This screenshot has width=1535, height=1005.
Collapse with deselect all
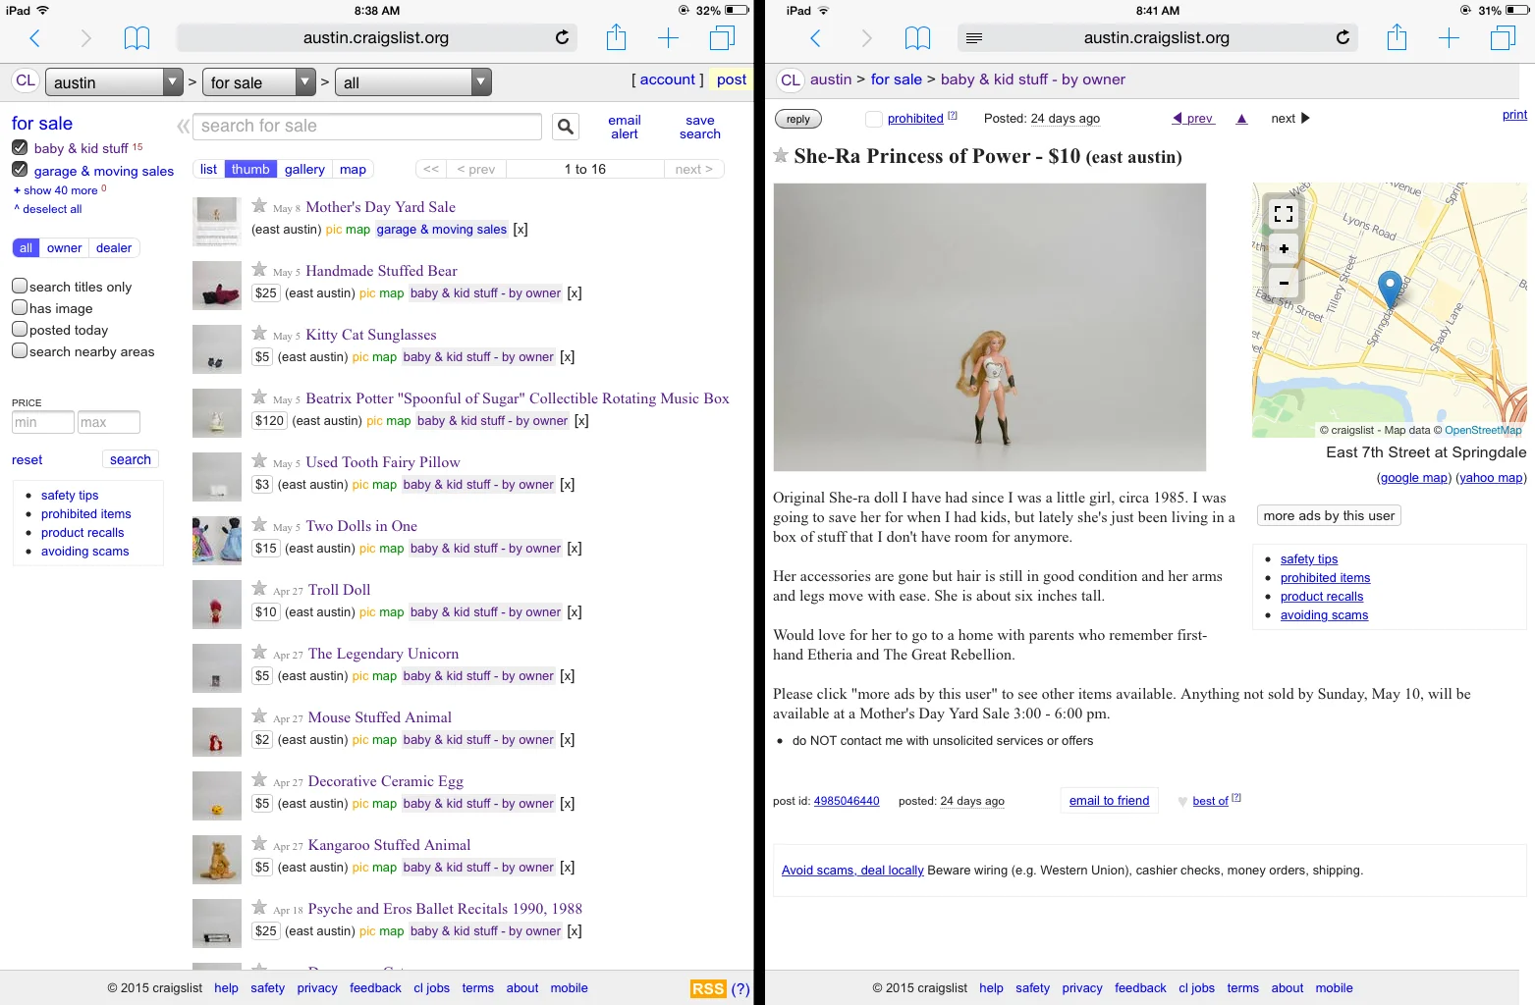48,209
